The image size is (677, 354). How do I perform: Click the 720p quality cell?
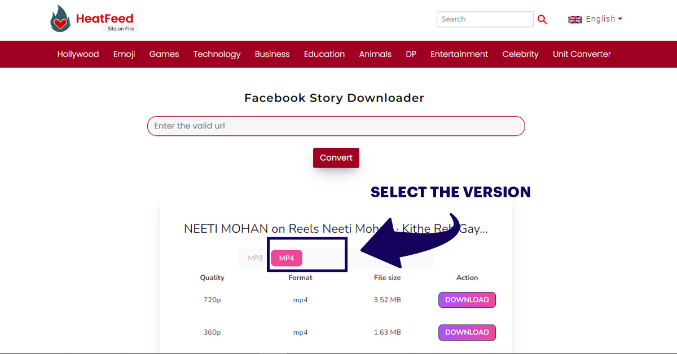[212, 300]
